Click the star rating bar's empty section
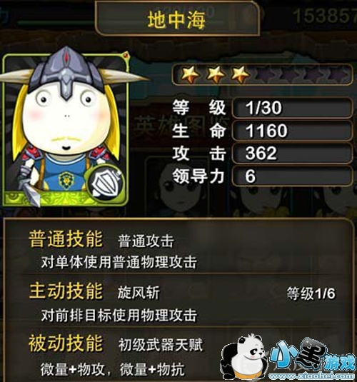This screenshot has height=382, width=357. 301,74
